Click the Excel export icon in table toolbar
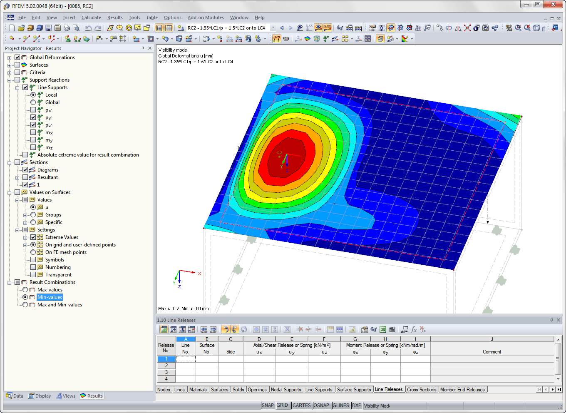The image size is (566, 413). click(x=383, y=329)
